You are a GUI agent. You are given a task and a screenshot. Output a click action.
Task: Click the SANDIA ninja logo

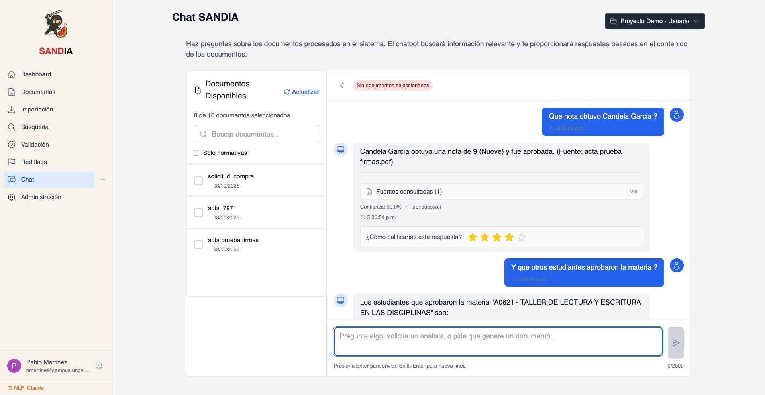tap(56, 25)
